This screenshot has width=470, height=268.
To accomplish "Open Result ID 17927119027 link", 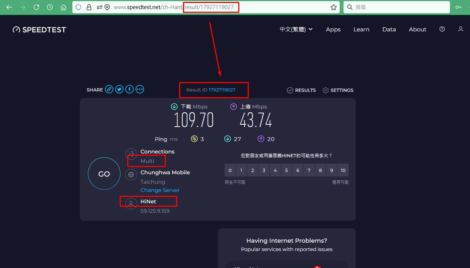I will click(222, 90).
